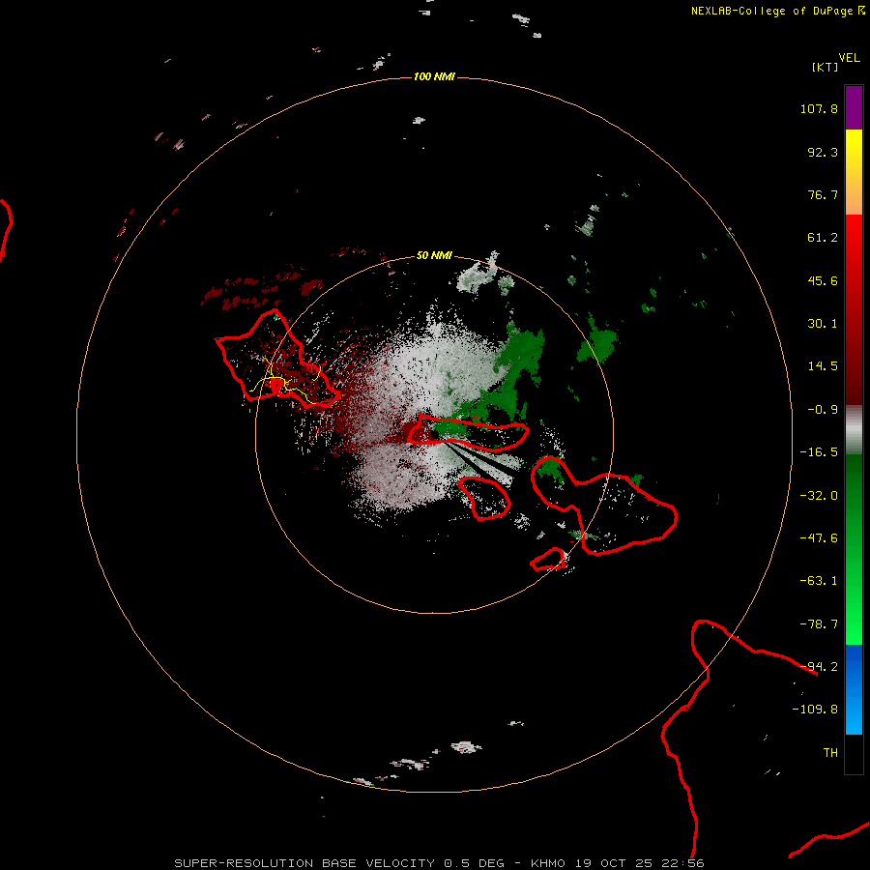This screenshot has height=870, width=870.
Task: Click the 14.5 legend value
Action: (x=823, y=366)
